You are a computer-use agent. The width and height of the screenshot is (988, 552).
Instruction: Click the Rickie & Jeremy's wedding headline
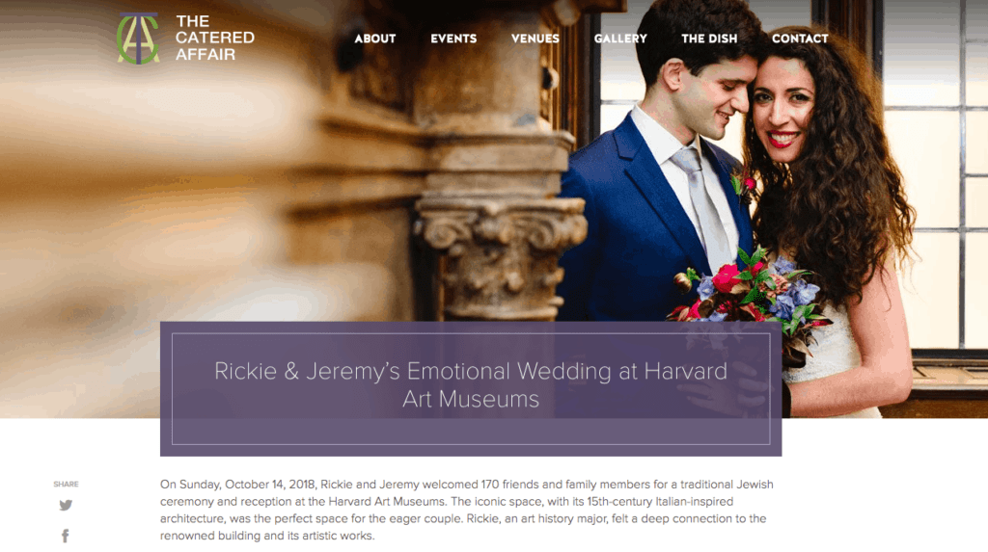[x=471, y=384]
